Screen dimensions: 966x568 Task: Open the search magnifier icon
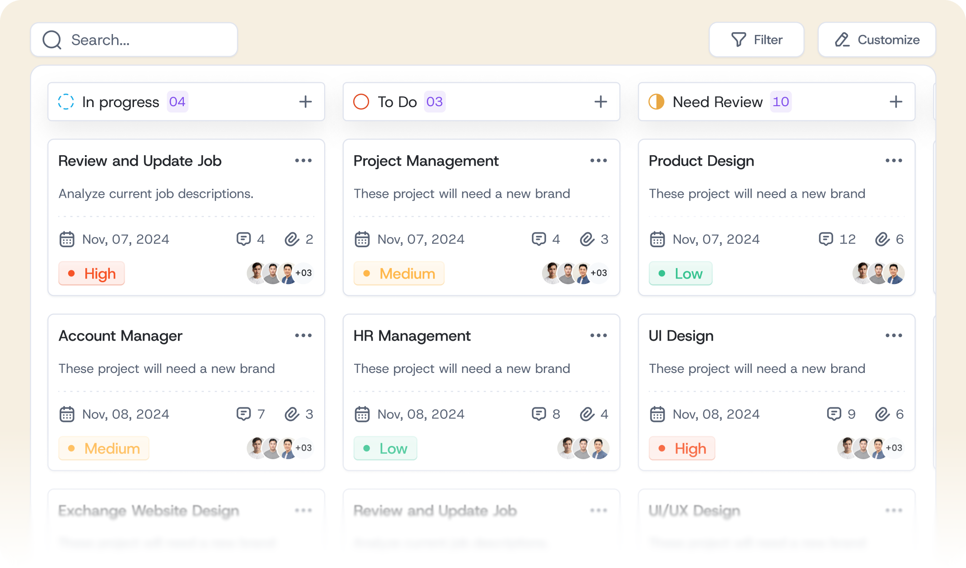click(51, 39)
